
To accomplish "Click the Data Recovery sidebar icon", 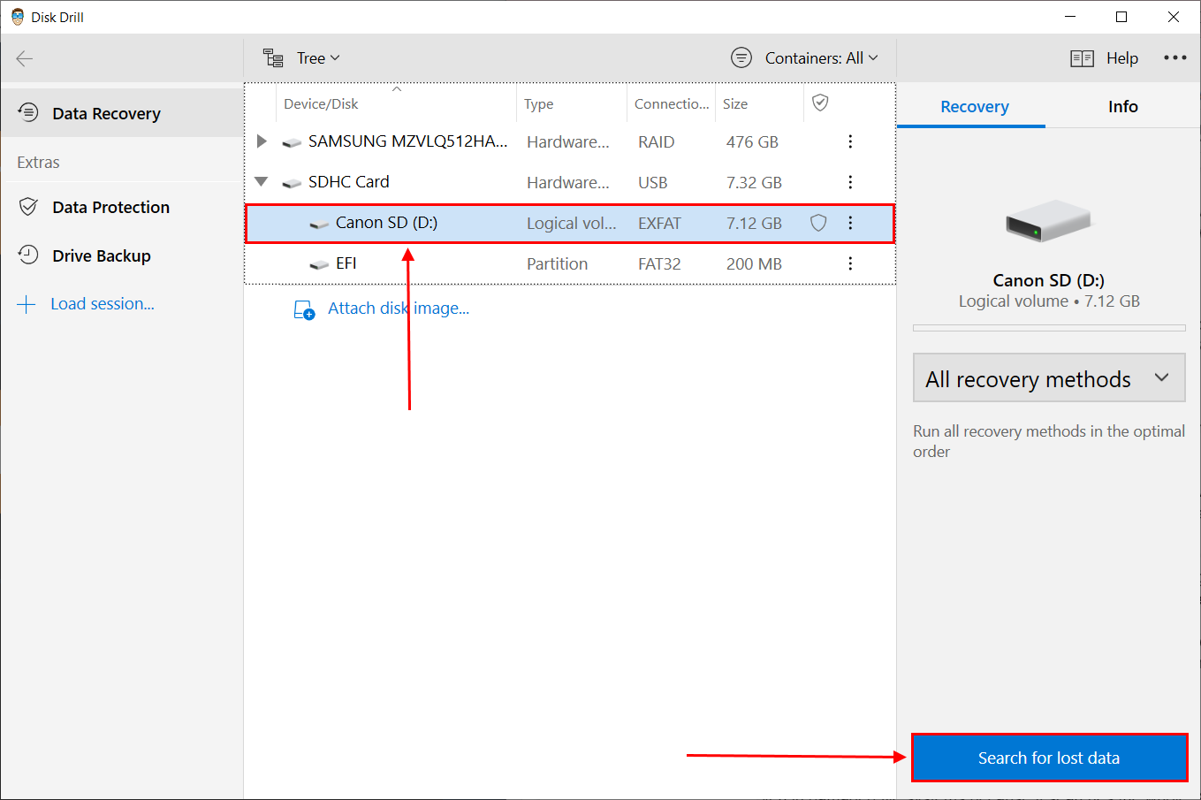I will [28, 112].
